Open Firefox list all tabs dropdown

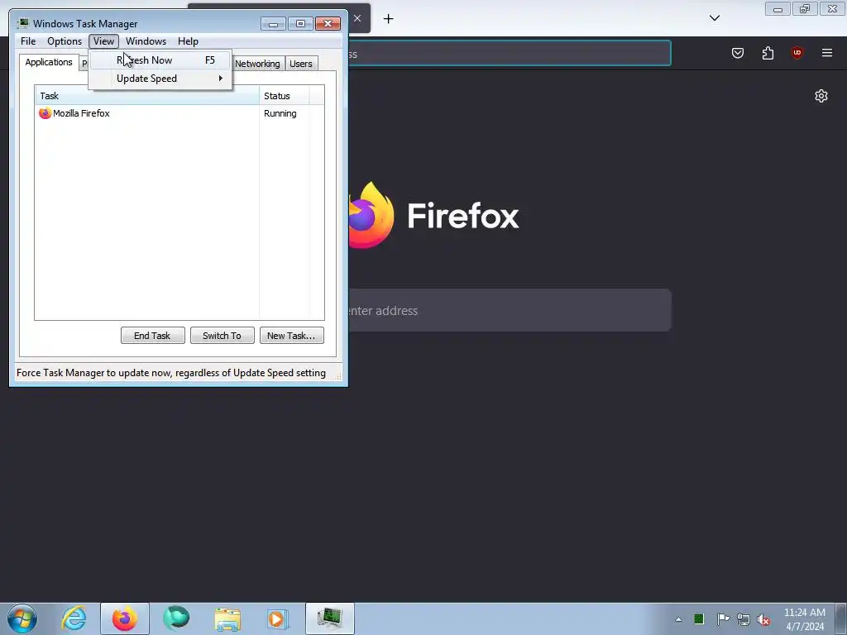[714, 18]
